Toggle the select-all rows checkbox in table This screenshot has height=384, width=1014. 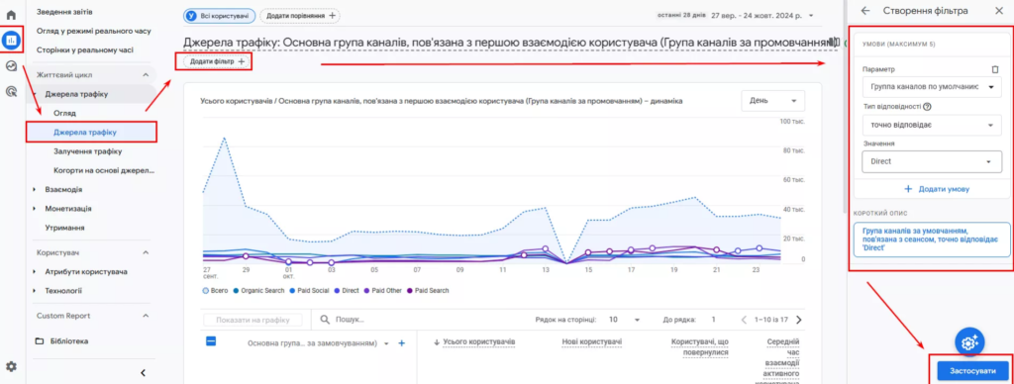(x=211, y=341)
